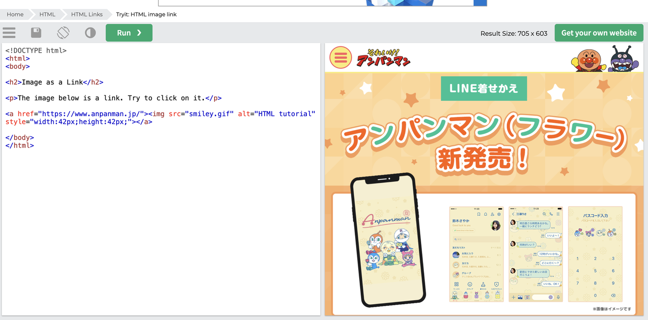The image size is (648, 320).
Task: Click the floppy disk save icon
Action: pos(36,33)
